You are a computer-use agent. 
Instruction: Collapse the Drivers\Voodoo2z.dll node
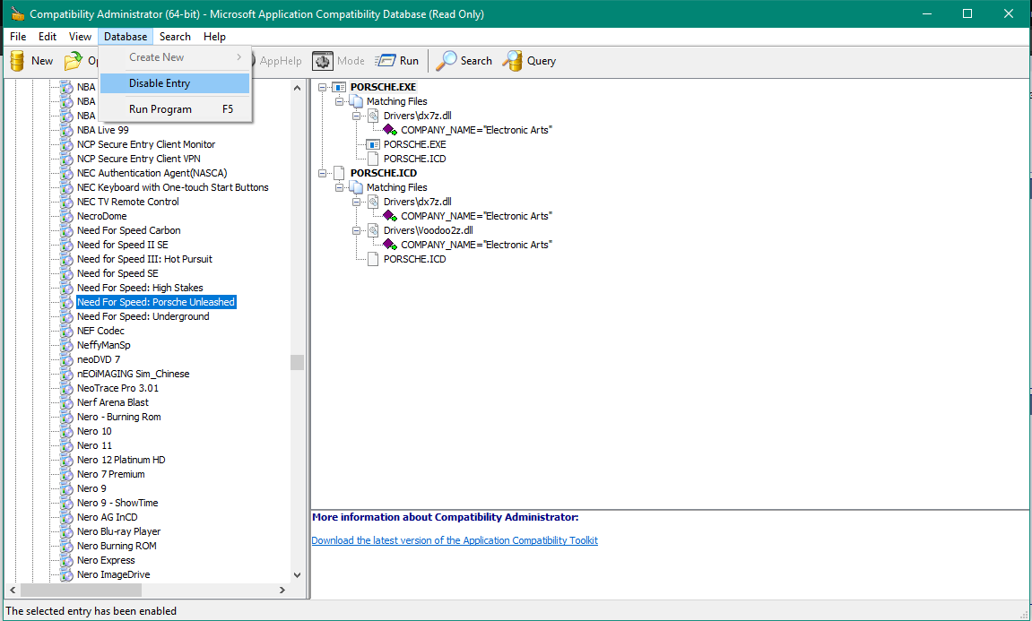click(356, 230)
